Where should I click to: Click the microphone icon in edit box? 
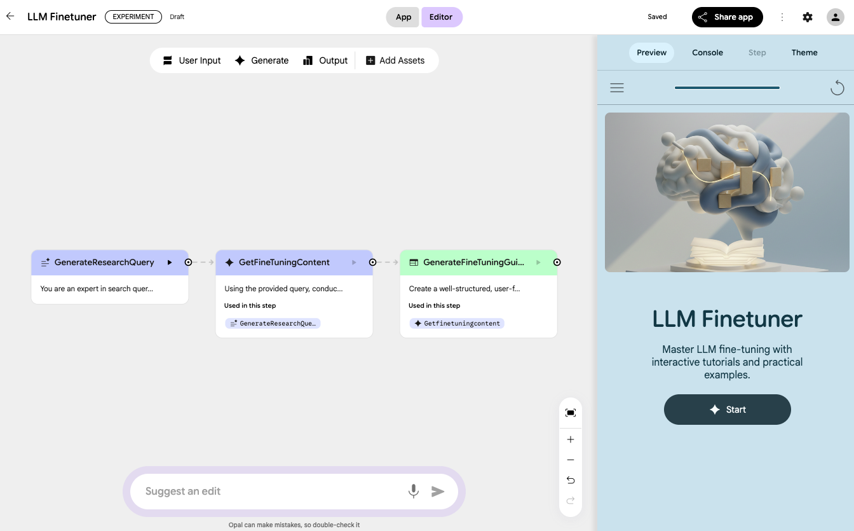tap(414, 491)
